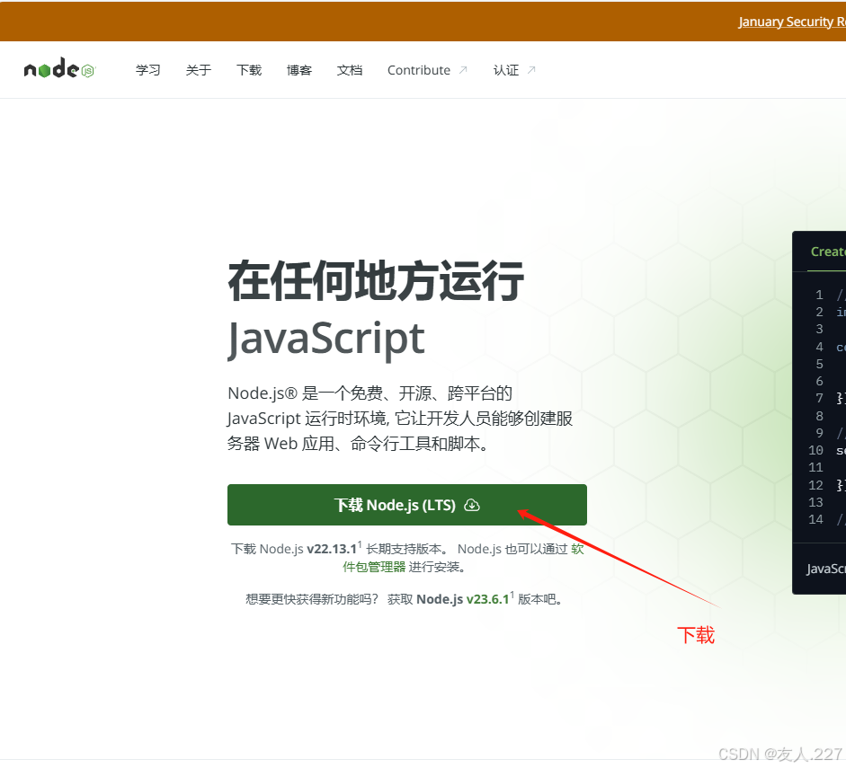Click the 认证 navigation link
This screenshot has width=846, height=768.
point(506,70)
